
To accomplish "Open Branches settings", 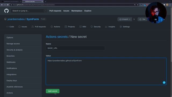I will click(x=23, y=56).
